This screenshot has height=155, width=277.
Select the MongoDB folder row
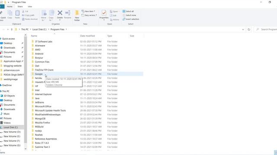click(87, 119)
